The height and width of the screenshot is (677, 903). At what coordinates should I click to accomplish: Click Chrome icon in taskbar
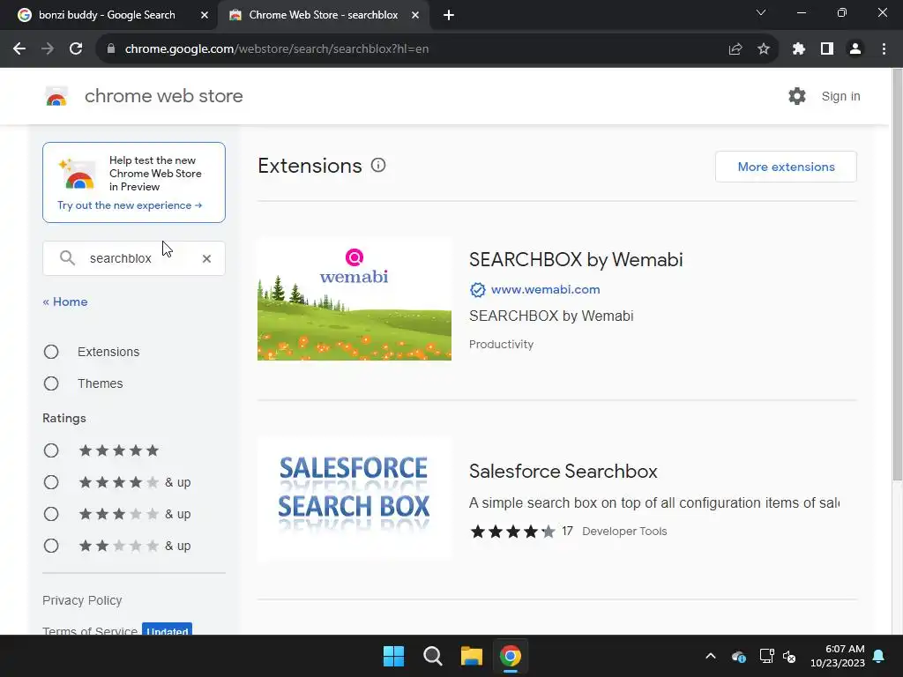click(511, 656)
